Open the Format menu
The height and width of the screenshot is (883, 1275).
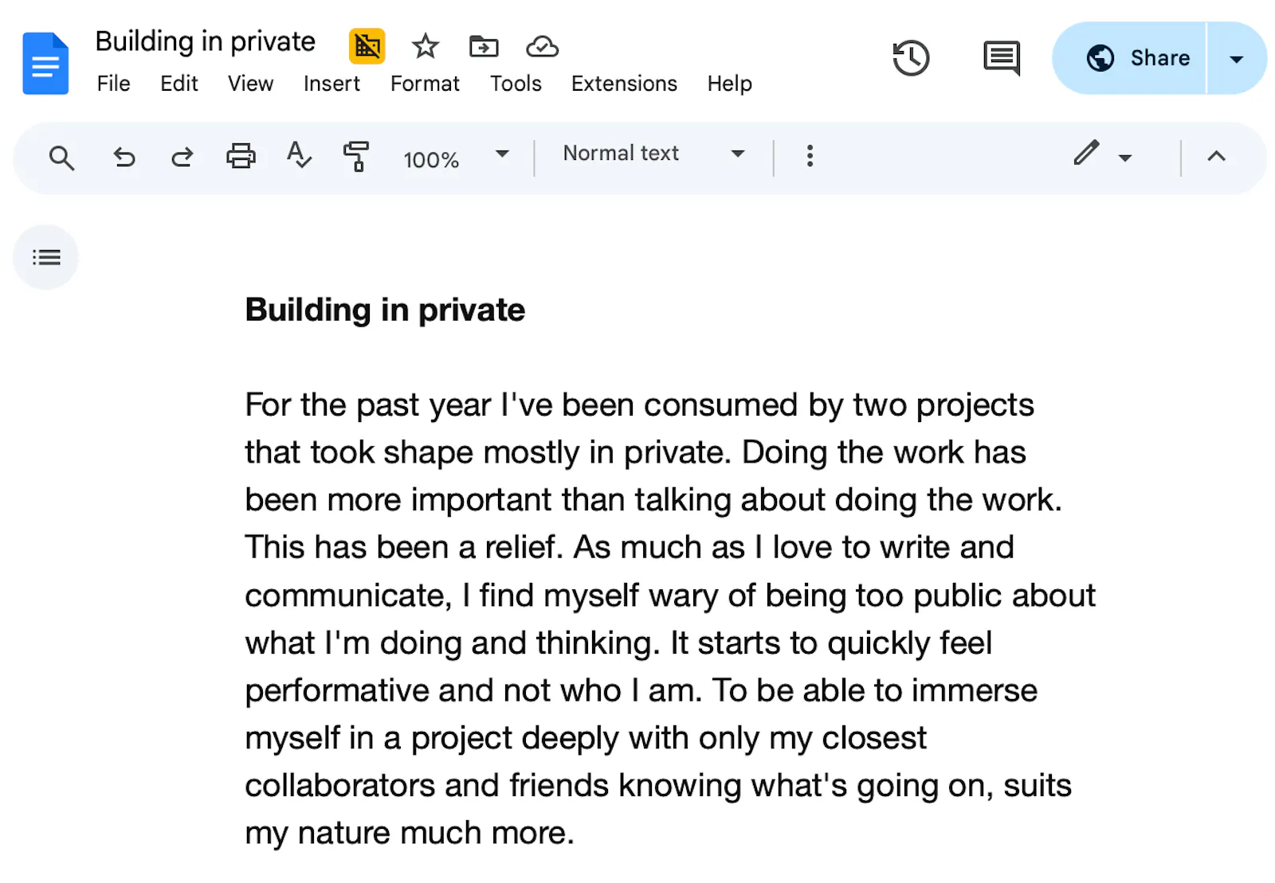coord(425,84)
